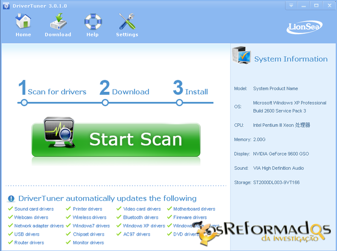This screenshot has height=251, width=337.
Task: Click the step 3 Install marker circle
Action: pos(179,102)
